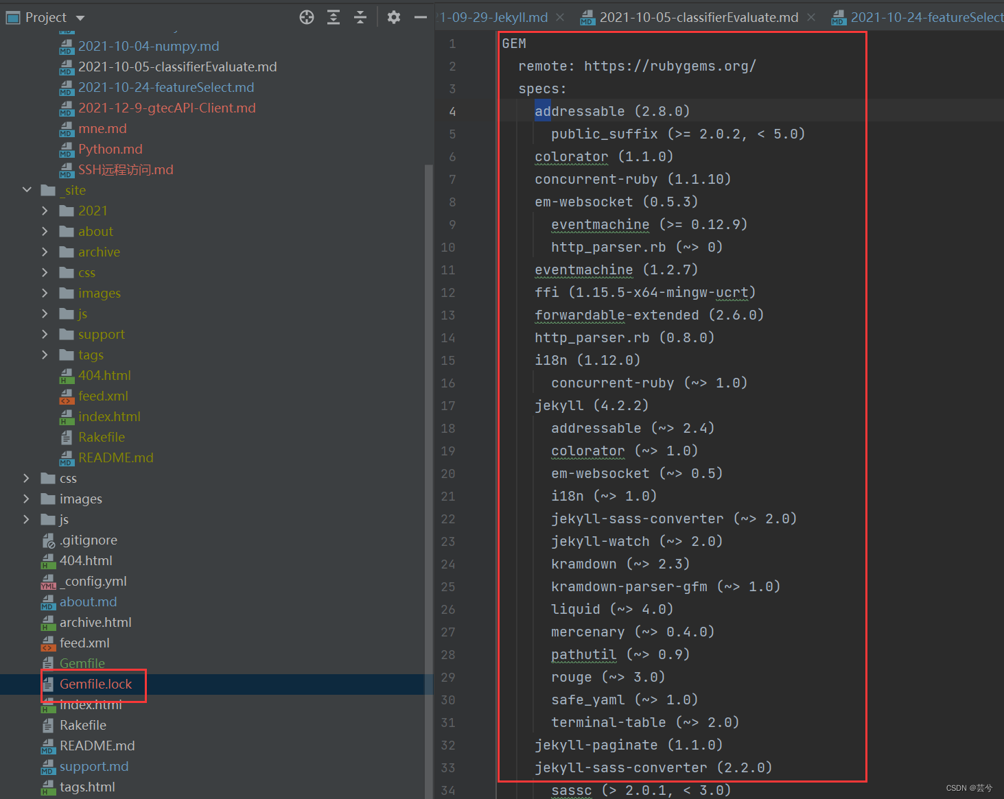Image resolution: width=1004 pixels, height=799 pixels.
Task: Open the Project panel options gear
Action: tap(393, 17)
